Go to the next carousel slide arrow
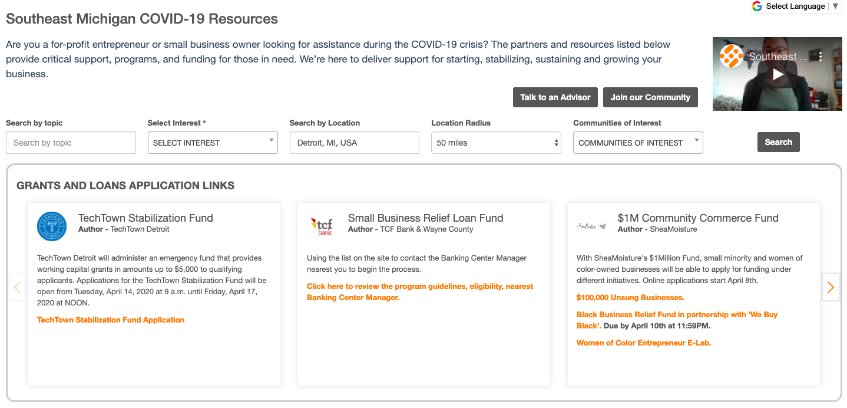Image resolution: width=847 pixels, height=408 pixels. 831,287
